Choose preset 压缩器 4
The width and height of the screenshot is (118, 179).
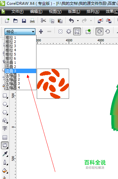pos(20,88)
